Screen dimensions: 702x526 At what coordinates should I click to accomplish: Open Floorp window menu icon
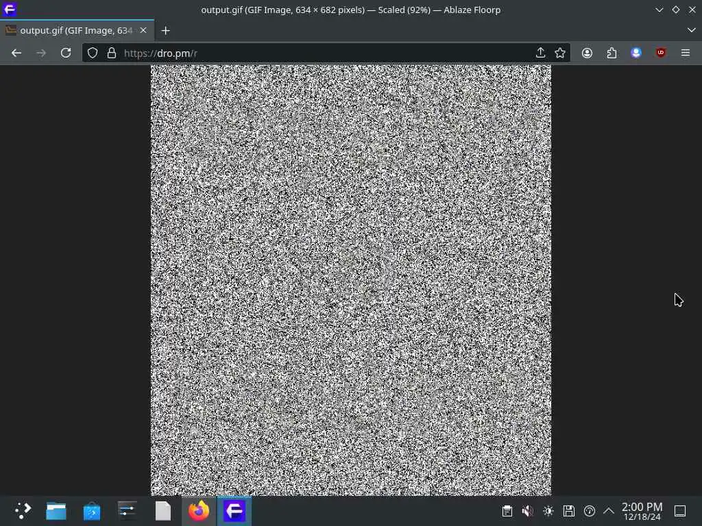pyautogui.click(x=9, y=10)
